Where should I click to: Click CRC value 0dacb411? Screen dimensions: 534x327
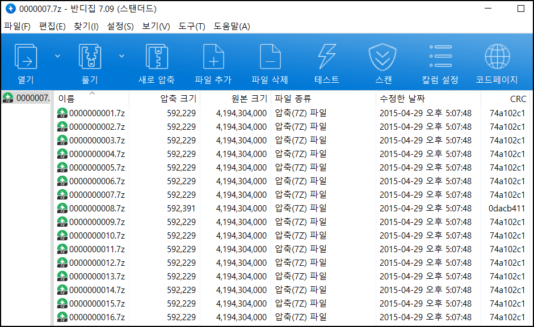coord(507,208)
